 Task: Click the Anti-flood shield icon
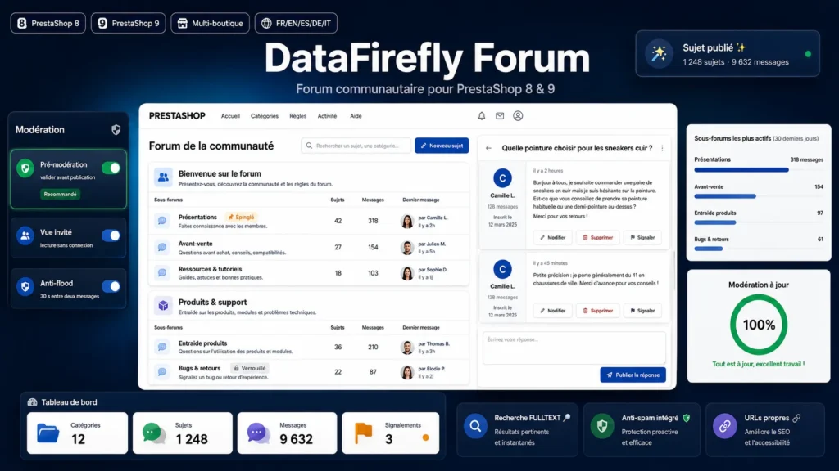(25, 286)
